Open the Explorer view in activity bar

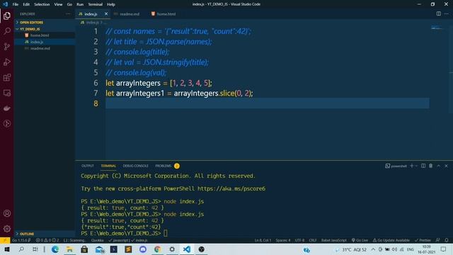7,16
